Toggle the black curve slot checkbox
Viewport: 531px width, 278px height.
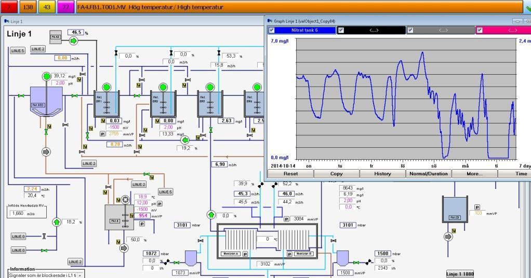coord(341,30)
